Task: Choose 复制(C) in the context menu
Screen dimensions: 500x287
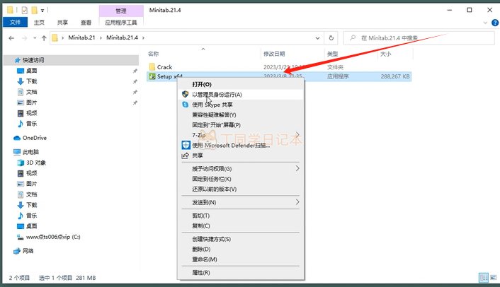Action: pos(240,226)
